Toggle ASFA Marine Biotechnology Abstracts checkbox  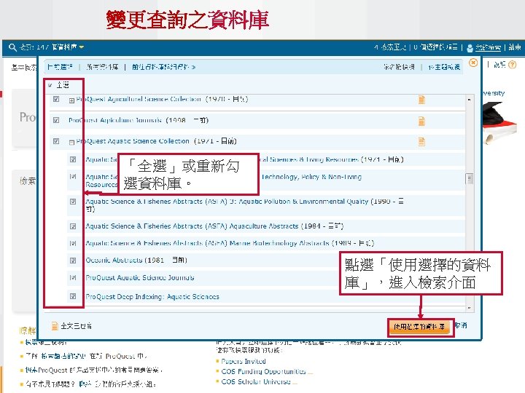[73, 243]
